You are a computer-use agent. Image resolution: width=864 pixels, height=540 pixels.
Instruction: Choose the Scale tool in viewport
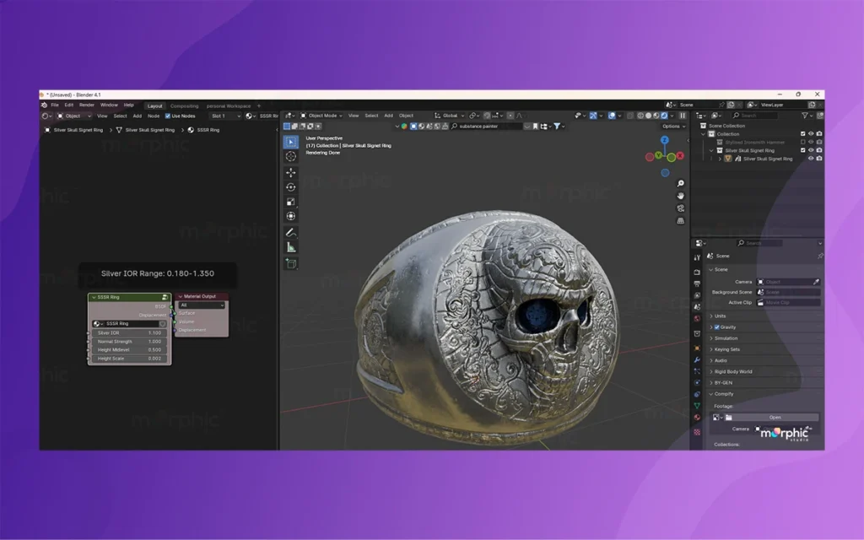[291, 202]
